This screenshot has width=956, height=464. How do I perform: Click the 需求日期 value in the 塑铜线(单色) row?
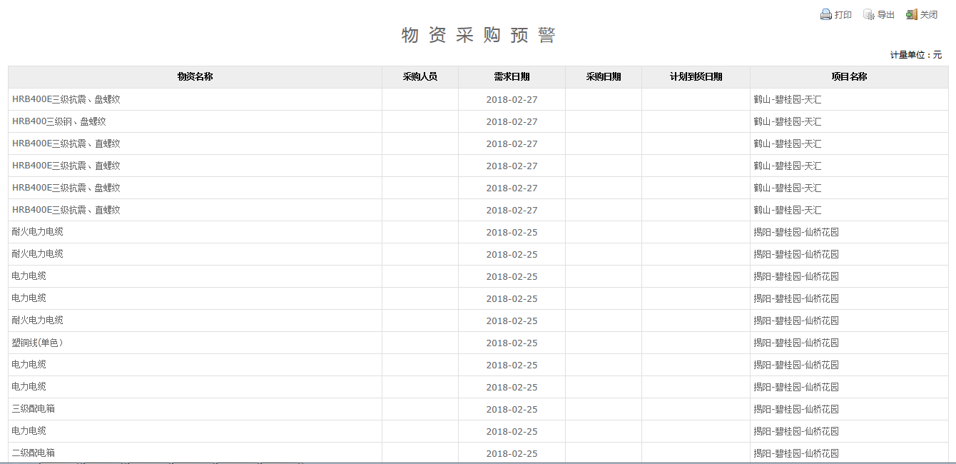click(512, 343)
